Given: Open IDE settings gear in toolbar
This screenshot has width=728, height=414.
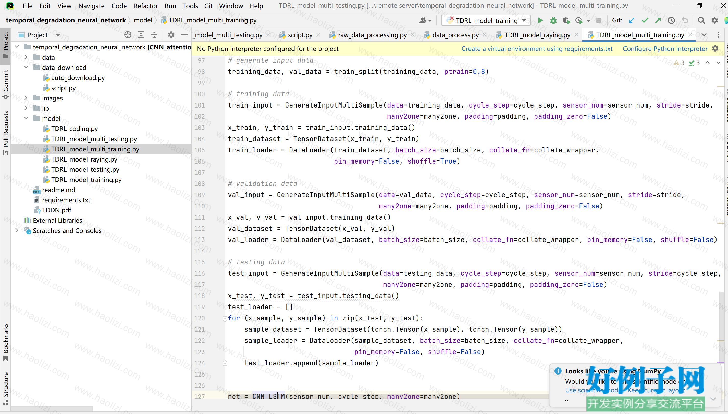Looking at the screenshot, I should coord(714,20).
